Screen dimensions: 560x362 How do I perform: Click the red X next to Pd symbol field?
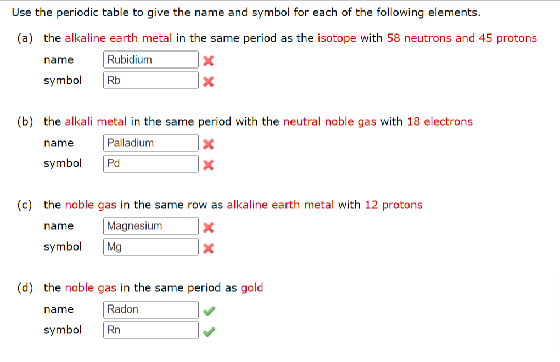(x=208, y=165)
